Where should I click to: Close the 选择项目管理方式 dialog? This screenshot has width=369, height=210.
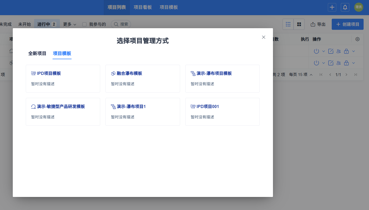tap(264, 37)
